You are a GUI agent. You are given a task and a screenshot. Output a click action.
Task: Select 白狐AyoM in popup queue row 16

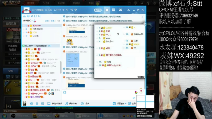click(139, 34)
